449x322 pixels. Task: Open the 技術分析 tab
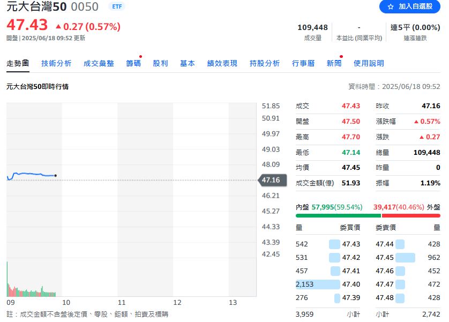(x=56, y=63)
